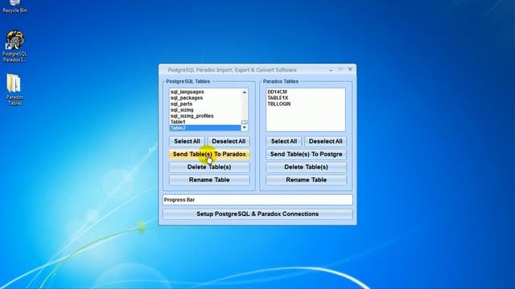The width and height of the screenshot is (515, 289).
Task: Select sql_parts table entry
Action: pos(181,104)
